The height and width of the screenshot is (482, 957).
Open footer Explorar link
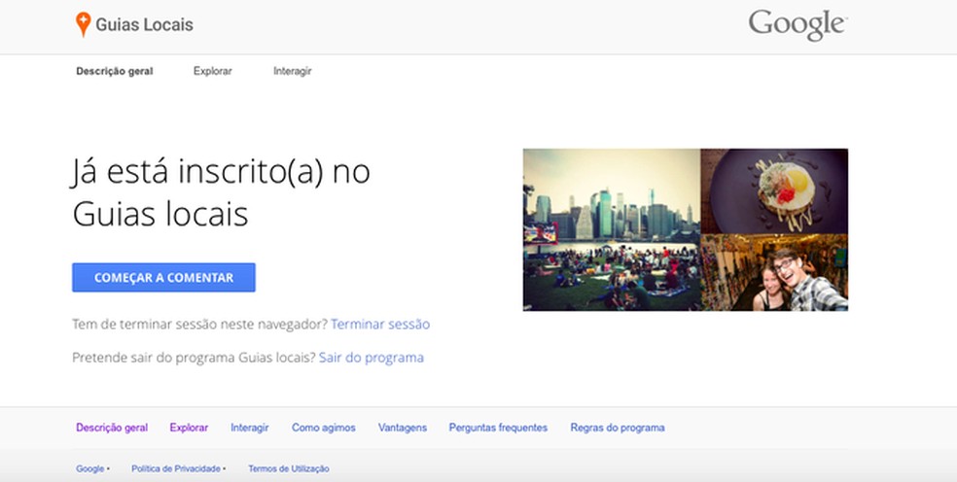(189, 428)
